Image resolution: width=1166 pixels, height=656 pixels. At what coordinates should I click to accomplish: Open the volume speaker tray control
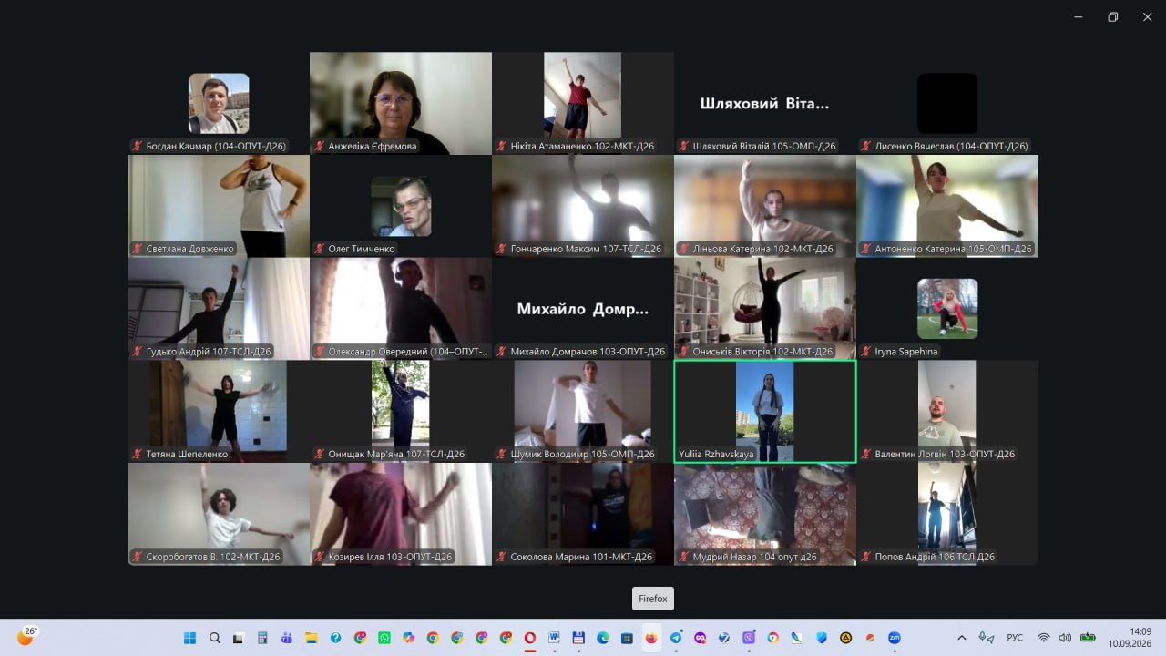(1065, 638)
